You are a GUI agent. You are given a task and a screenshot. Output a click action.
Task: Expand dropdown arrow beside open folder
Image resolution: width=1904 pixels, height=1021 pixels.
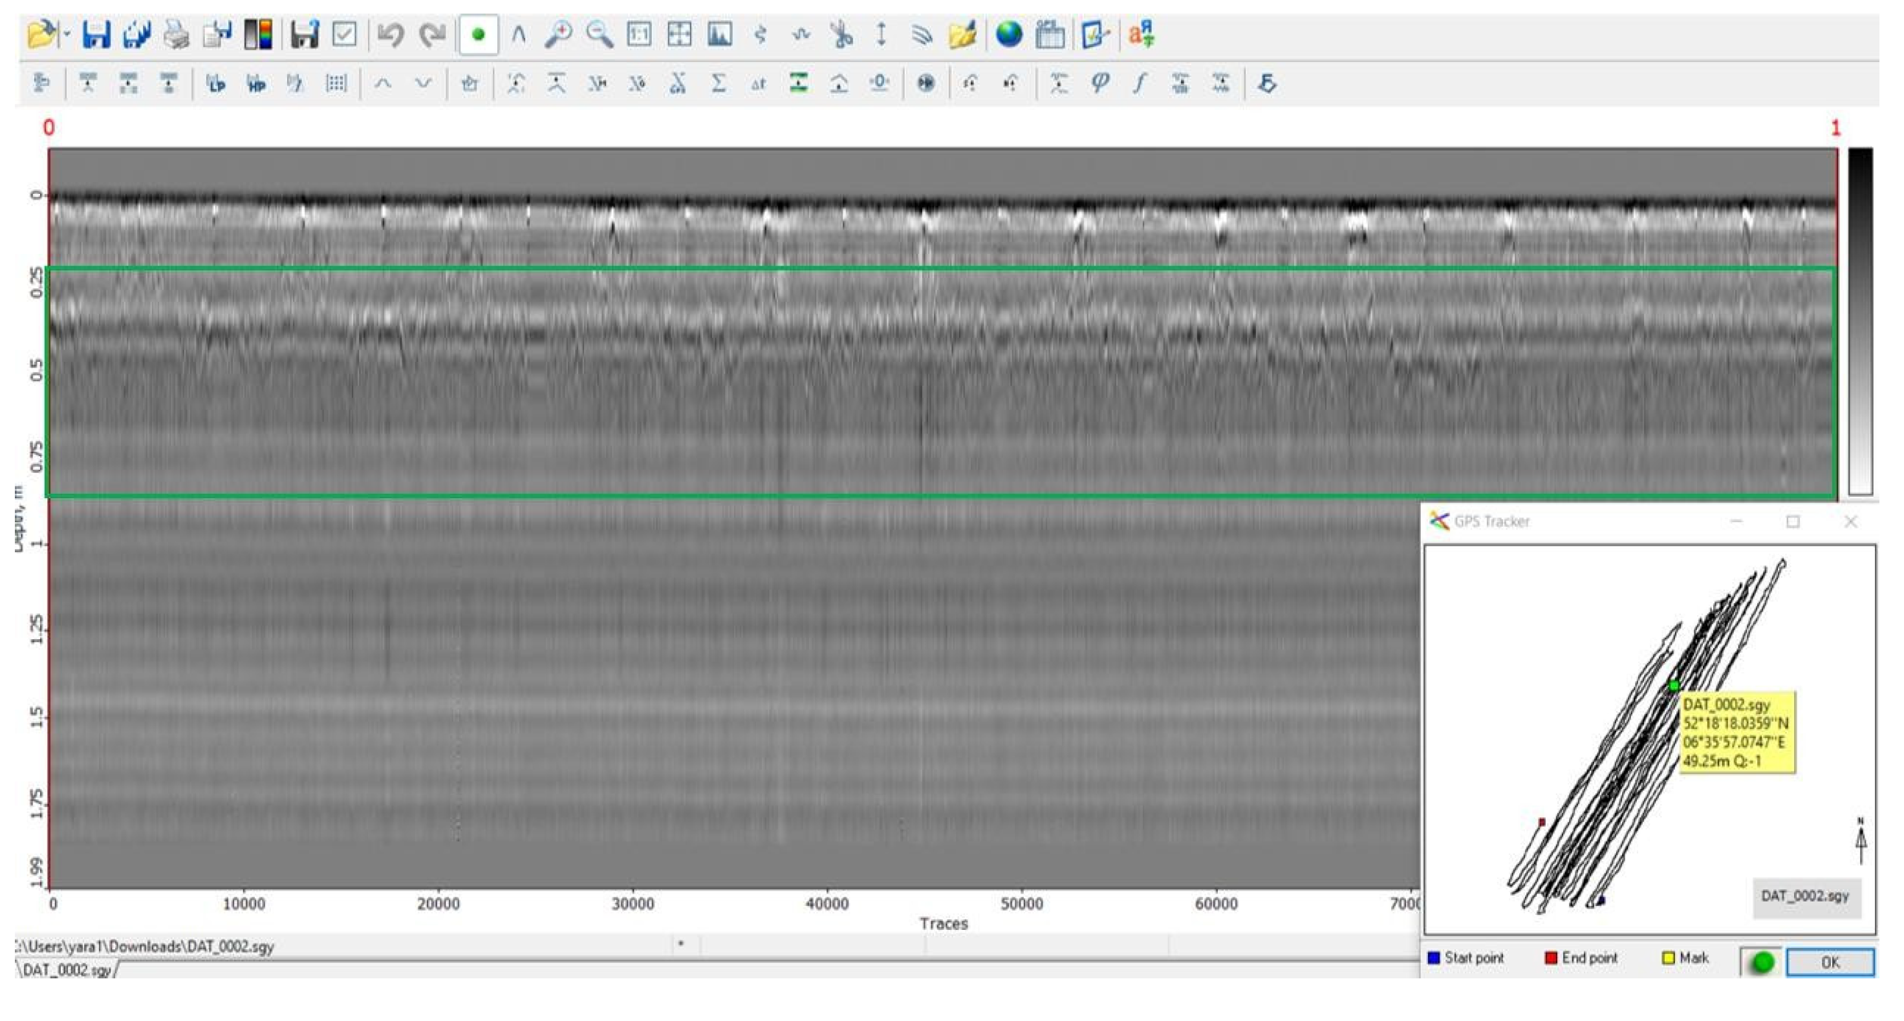tap(67, 35)
